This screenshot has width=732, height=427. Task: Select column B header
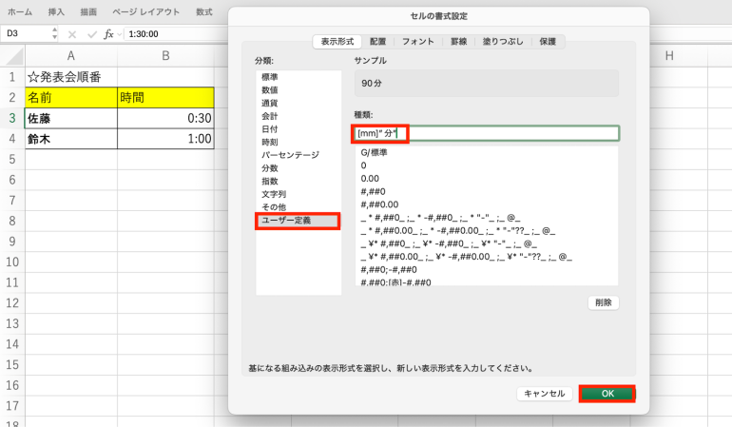click(x=165, y=56)
